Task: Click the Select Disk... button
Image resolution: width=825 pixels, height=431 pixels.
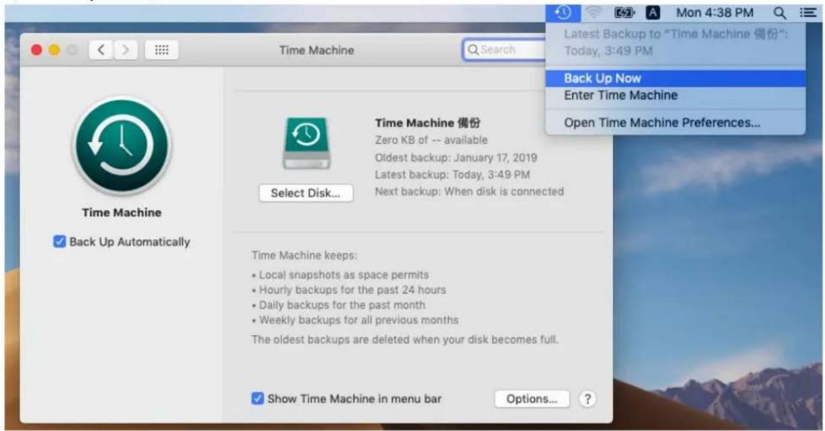Action: 306,193
